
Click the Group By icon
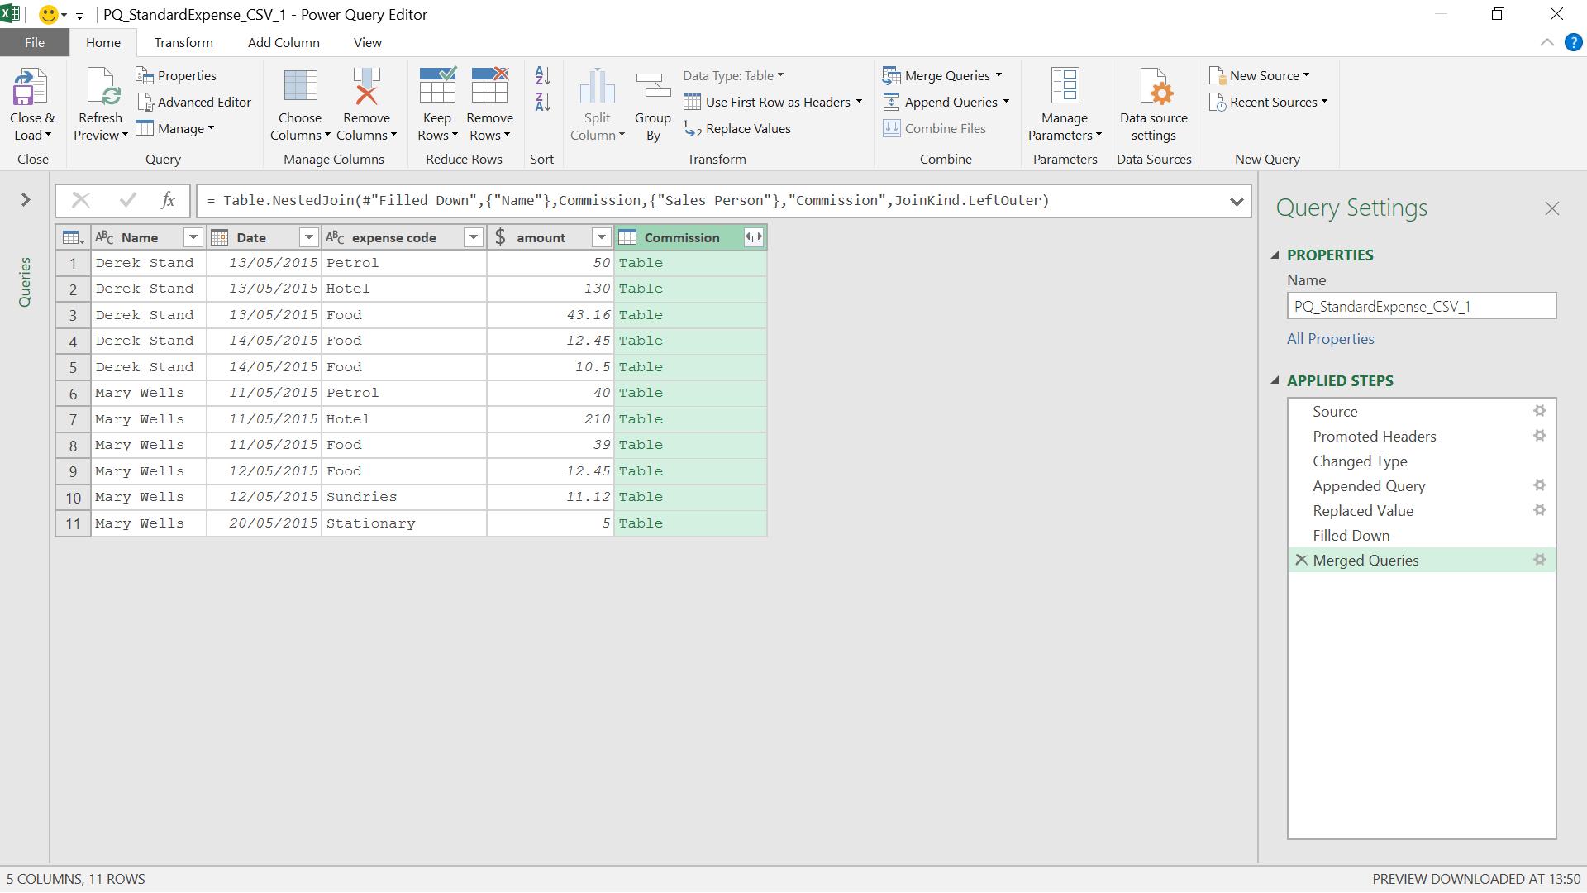(653, 87)
